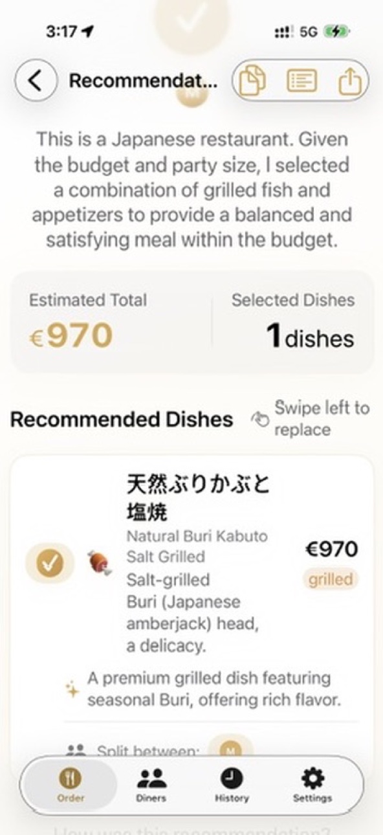Tap the swipe-left replace hint icon

261,418
